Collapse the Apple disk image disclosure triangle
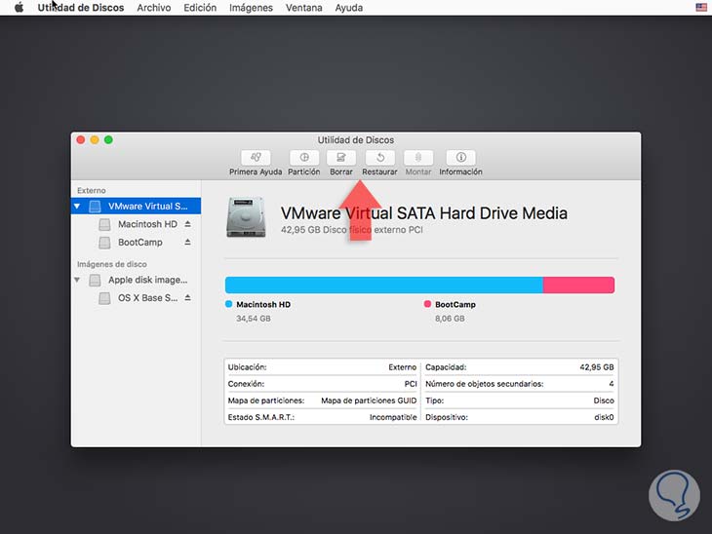Screen dimensions: 712x534 tap(77, 280)
